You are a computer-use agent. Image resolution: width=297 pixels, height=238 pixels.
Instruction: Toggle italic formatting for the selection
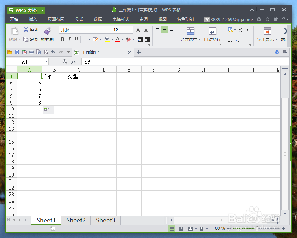tap(69, 39)
